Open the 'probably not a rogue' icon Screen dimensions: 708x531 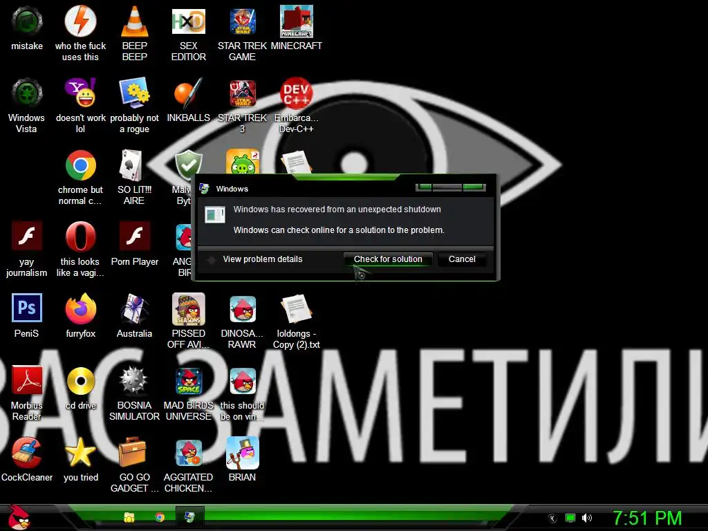[135, 93]
